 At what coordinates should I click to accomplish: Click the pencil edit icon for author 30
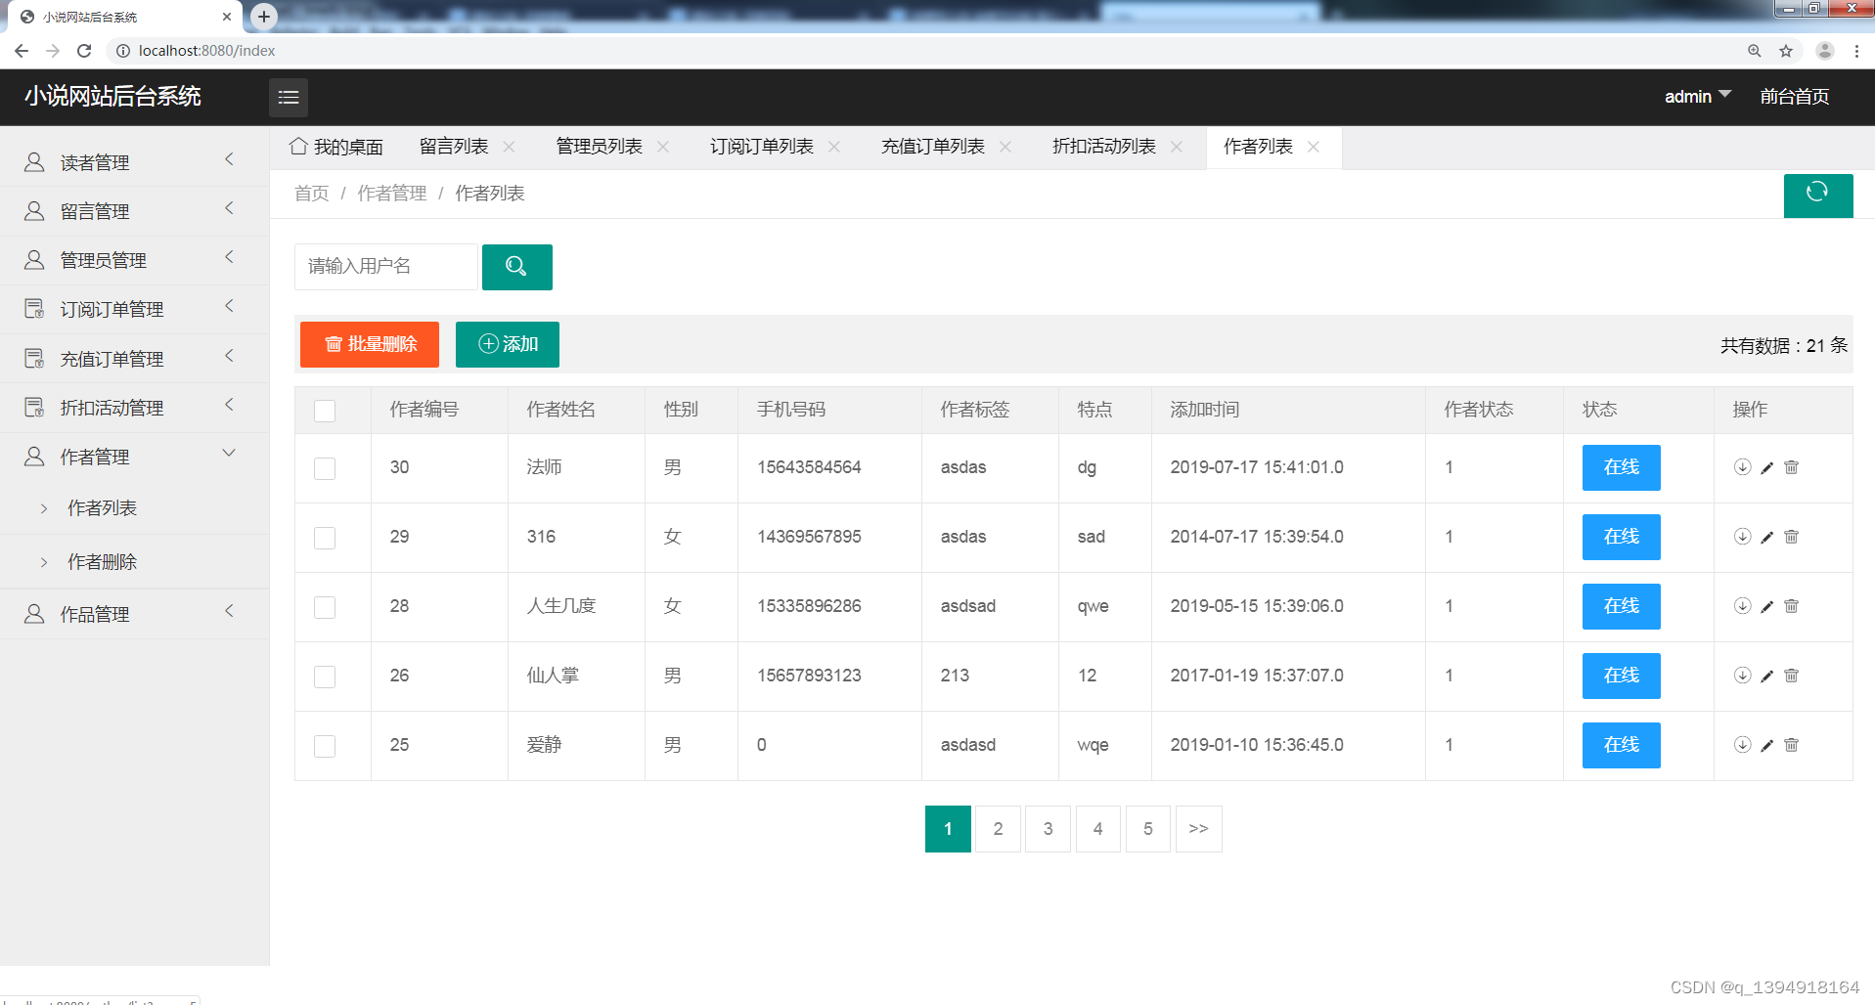click(x=1766, y=467)
